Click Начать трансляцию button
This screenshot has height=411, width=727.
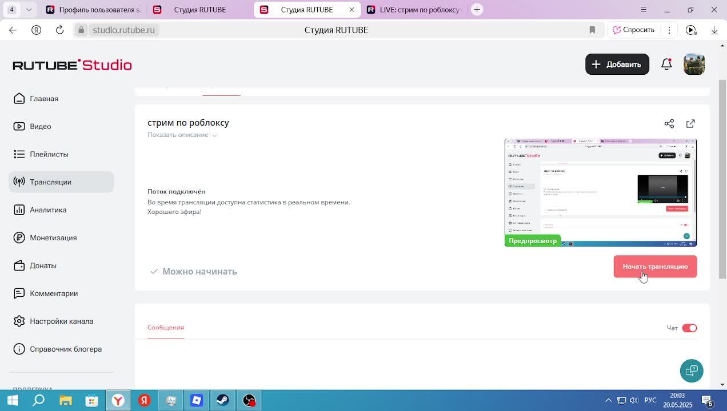pos(655,267)
